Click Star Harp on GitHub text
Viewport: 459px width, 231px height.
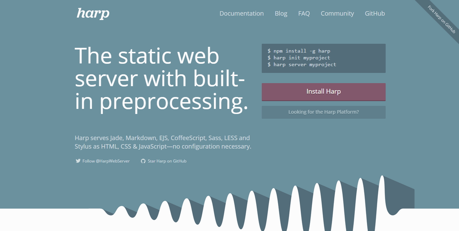click(167, 161)
